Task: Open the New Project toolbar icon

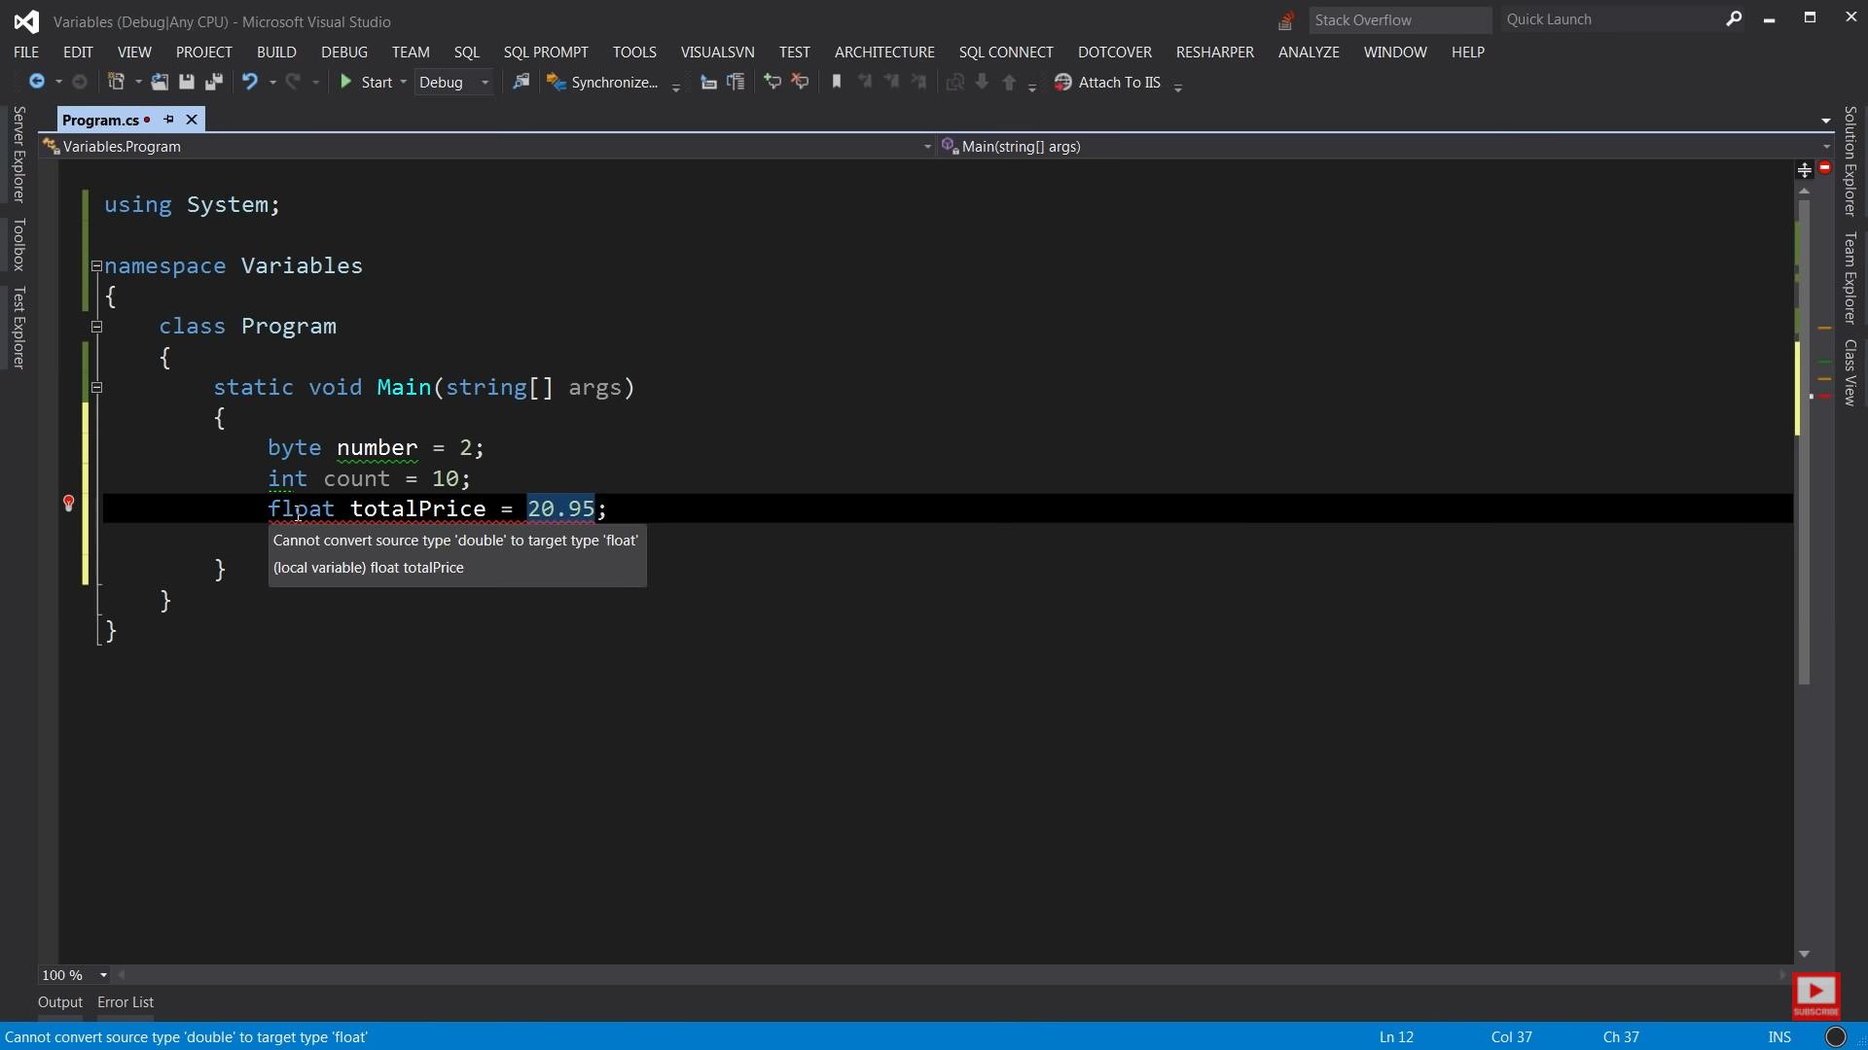Action: [116, 83]
